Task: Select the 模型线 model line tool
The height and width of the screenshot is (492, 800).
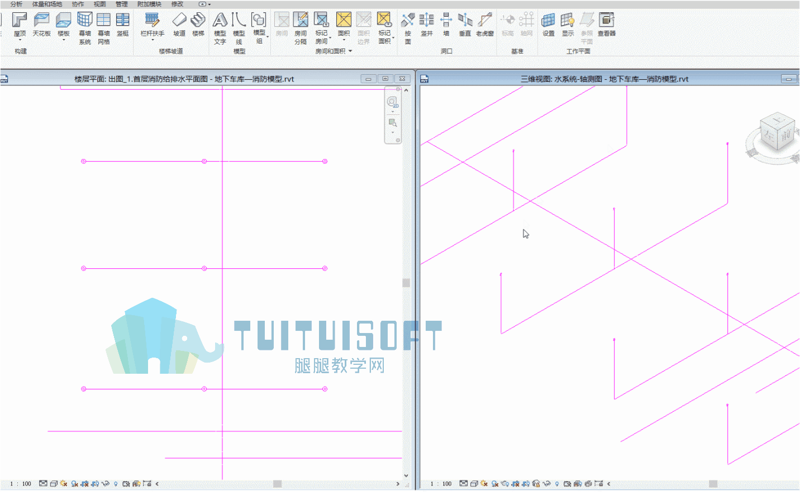Action: [x=239, y=28]
